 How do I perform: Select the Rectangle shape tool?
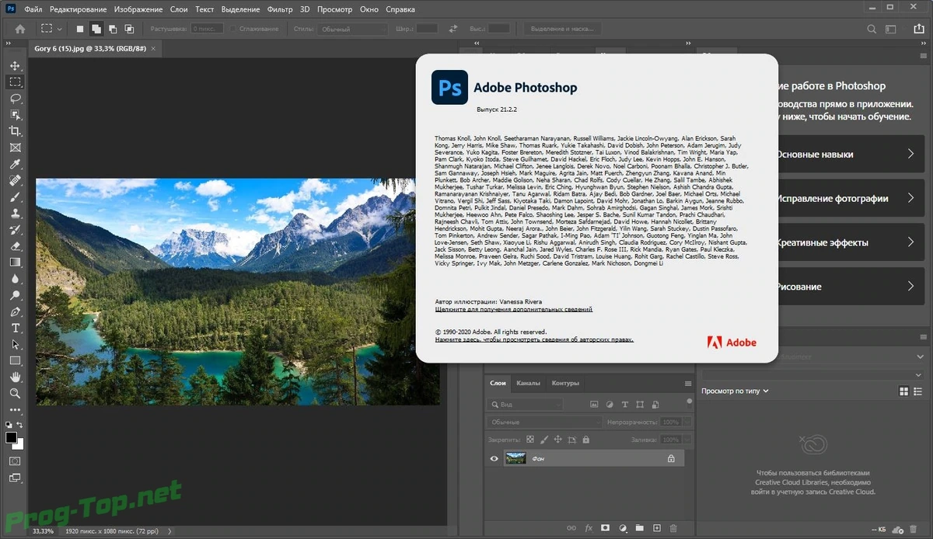coord(15,361)
